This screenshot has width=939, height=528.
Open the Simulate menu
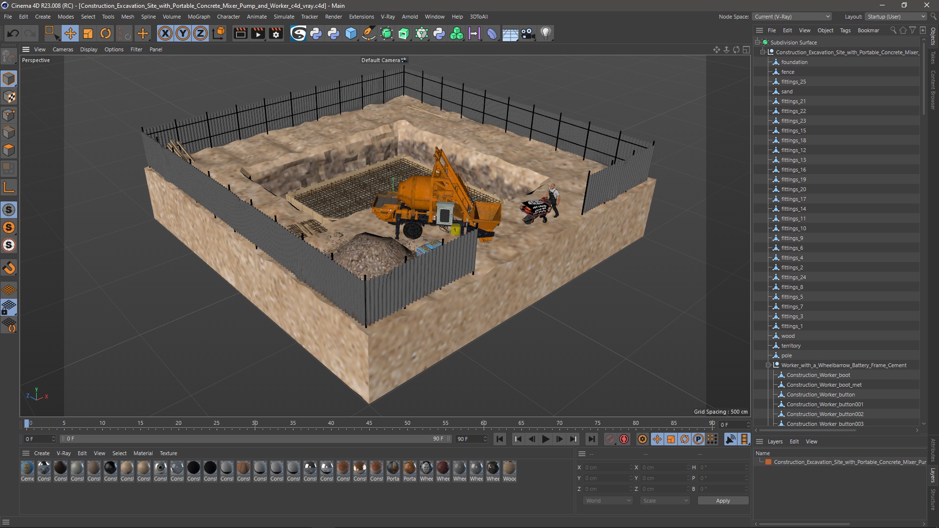pos(284,17)
